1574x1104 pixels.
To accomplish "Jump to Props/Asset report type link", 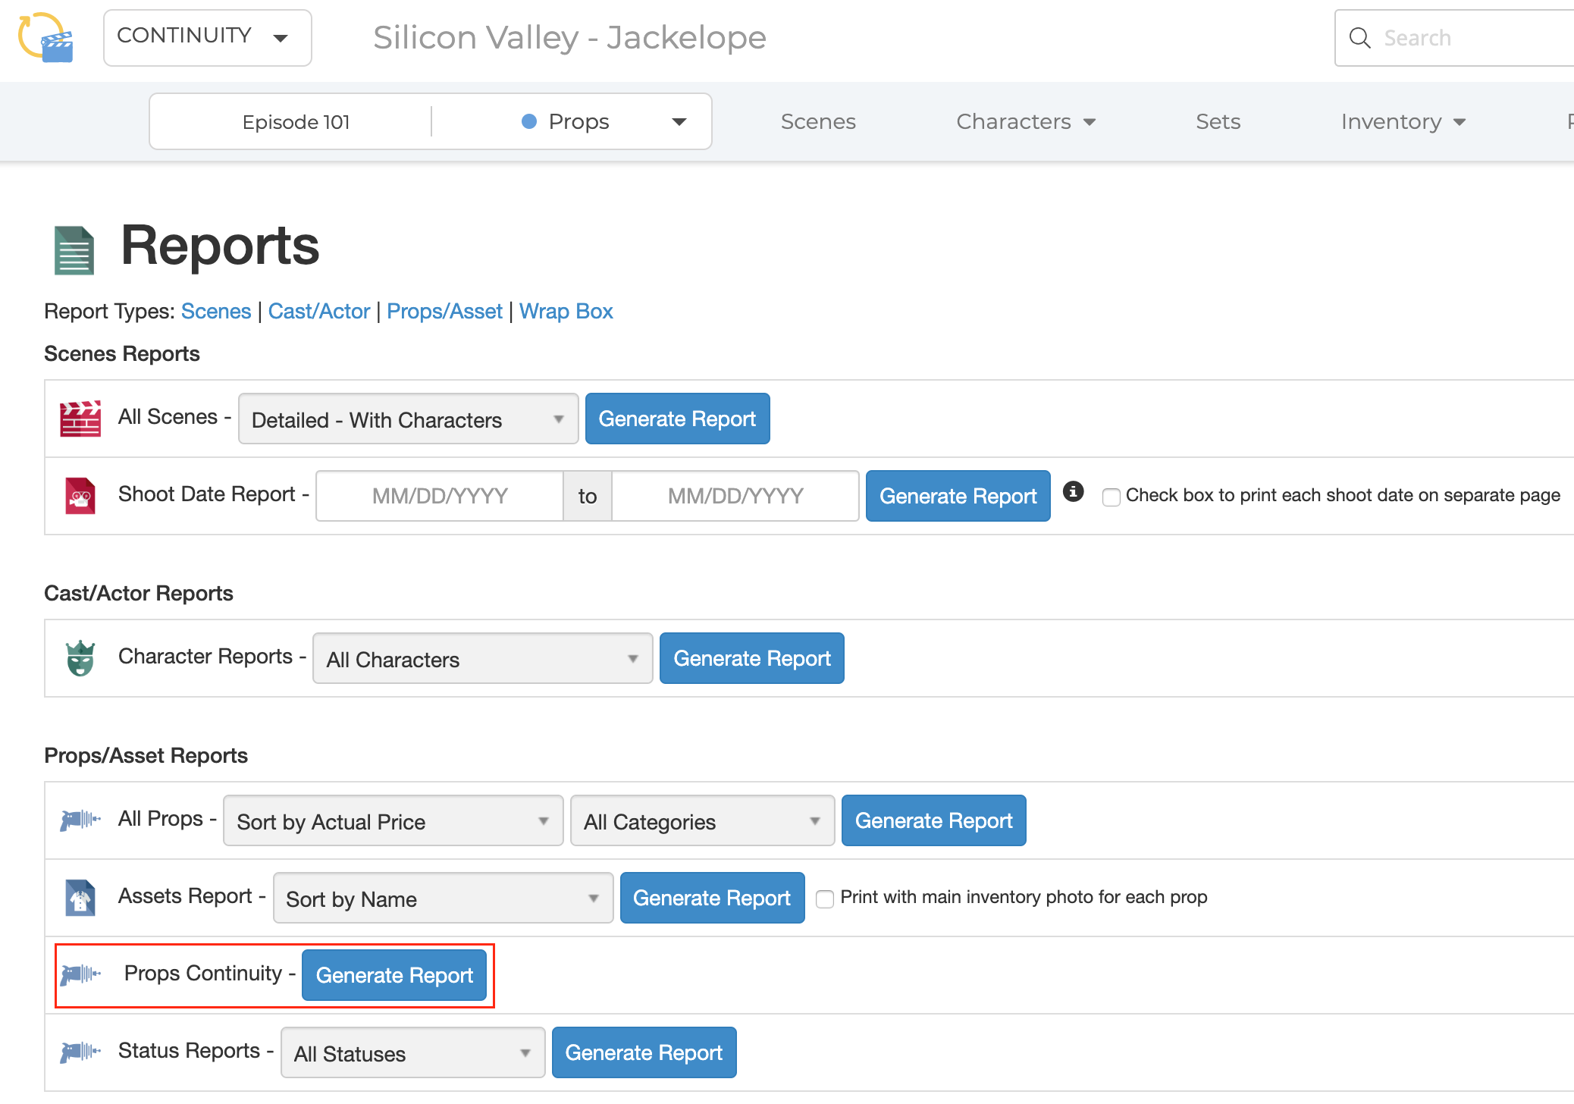I will coord(445,311).
